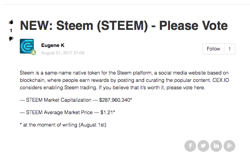
Task: Click the green user badge on avatar
Action: click(x=33, y=52)
